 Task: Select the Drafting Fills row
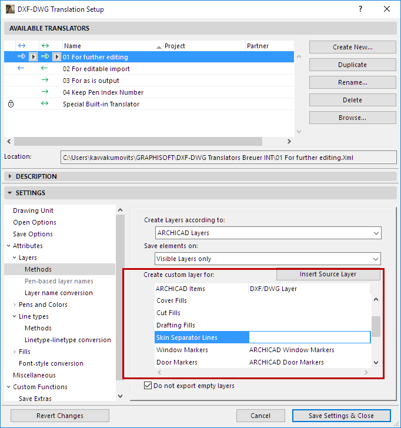click(263, 325)
